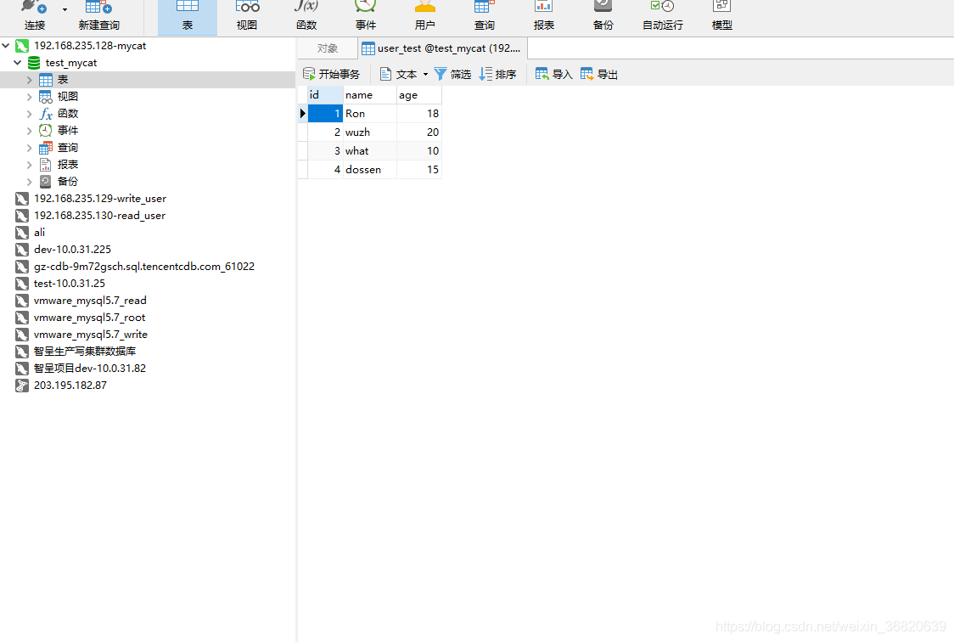The width and height of the screenshot is (954, 642).
Task: Open the 函数 (Function) toolbar button
Action: (x=306, y=16)
